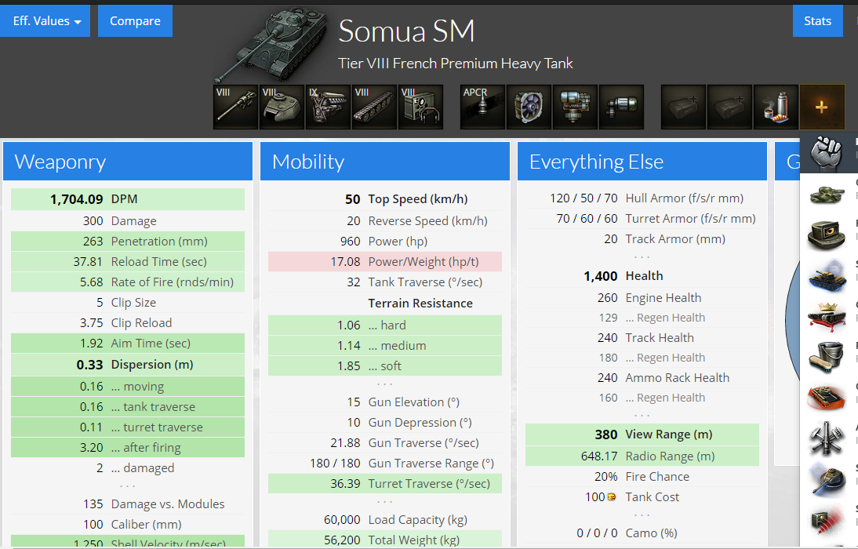This screenshot has width=858, height=549.
Task: Click the Top Speed (km/h) row
Action: click(384, 199)
